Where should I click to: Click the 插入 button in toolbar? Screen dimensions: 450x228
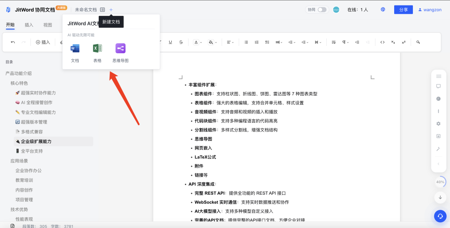tap(43, 42)
